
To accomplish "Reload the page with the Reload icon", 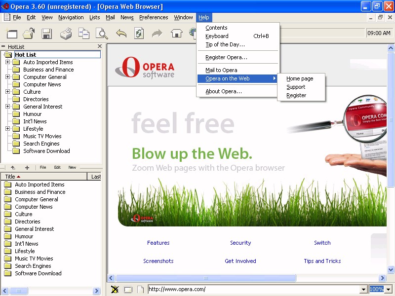I will point(139,34).
